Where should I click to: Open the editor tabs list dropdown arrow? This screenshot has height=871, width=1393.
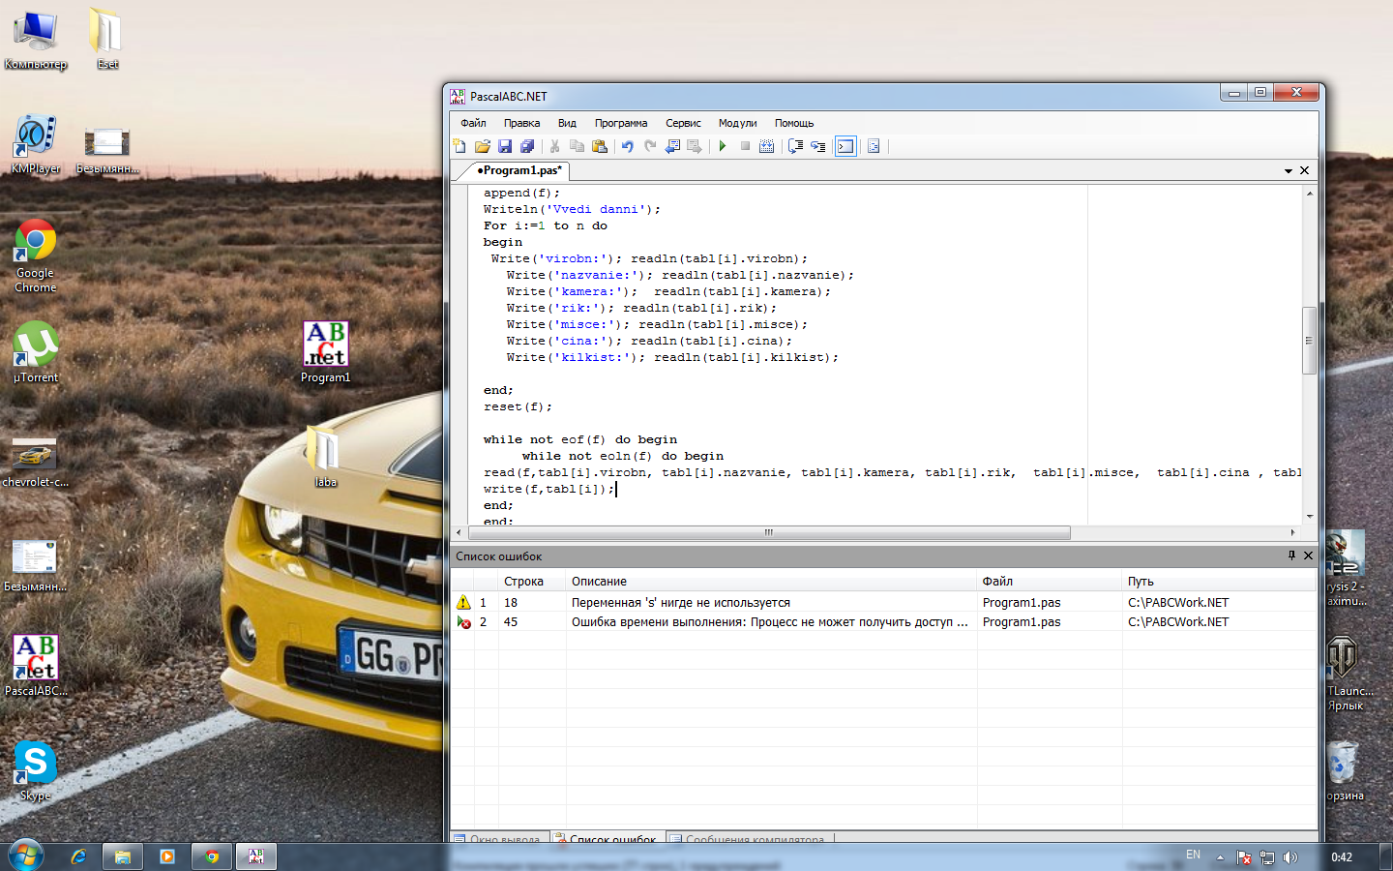point(1289,171)
